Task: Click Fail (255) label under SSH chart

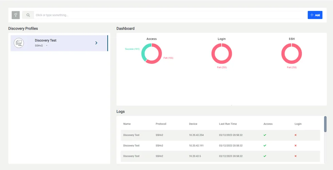Action: 292,68
